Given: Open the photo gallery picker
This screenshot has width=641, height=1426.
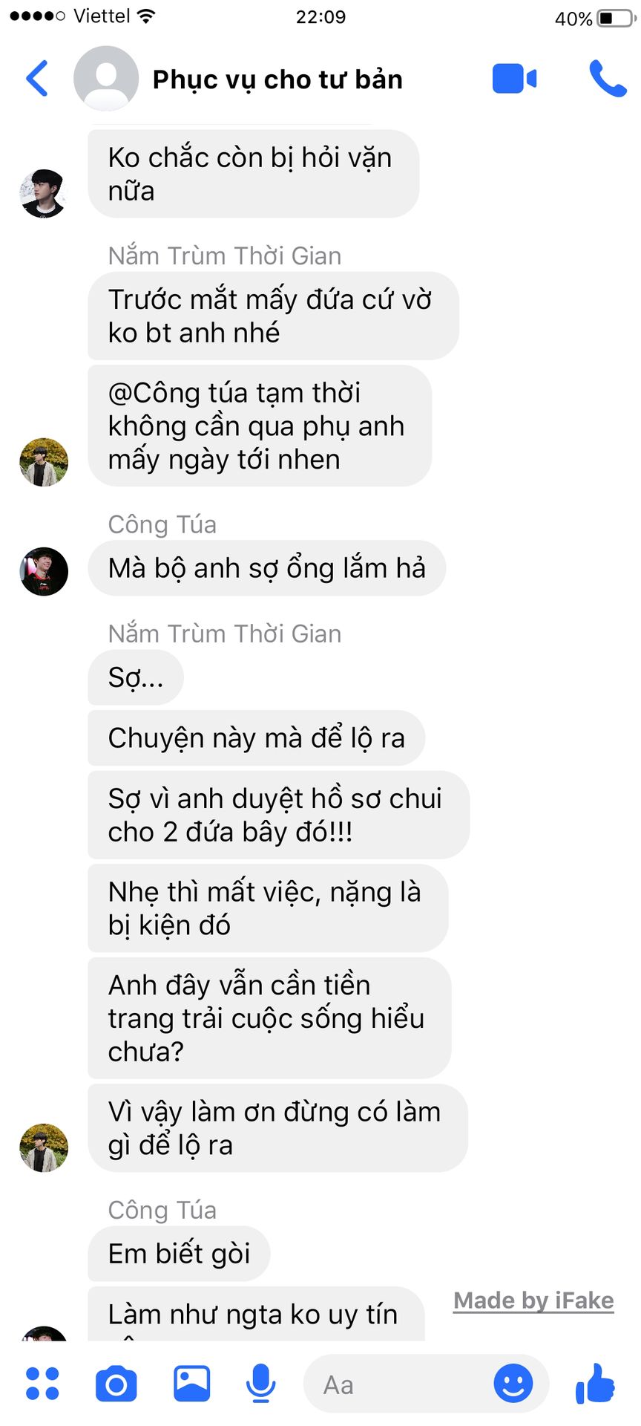Looking at the screenshot, I should click(x=191, y=1384).
